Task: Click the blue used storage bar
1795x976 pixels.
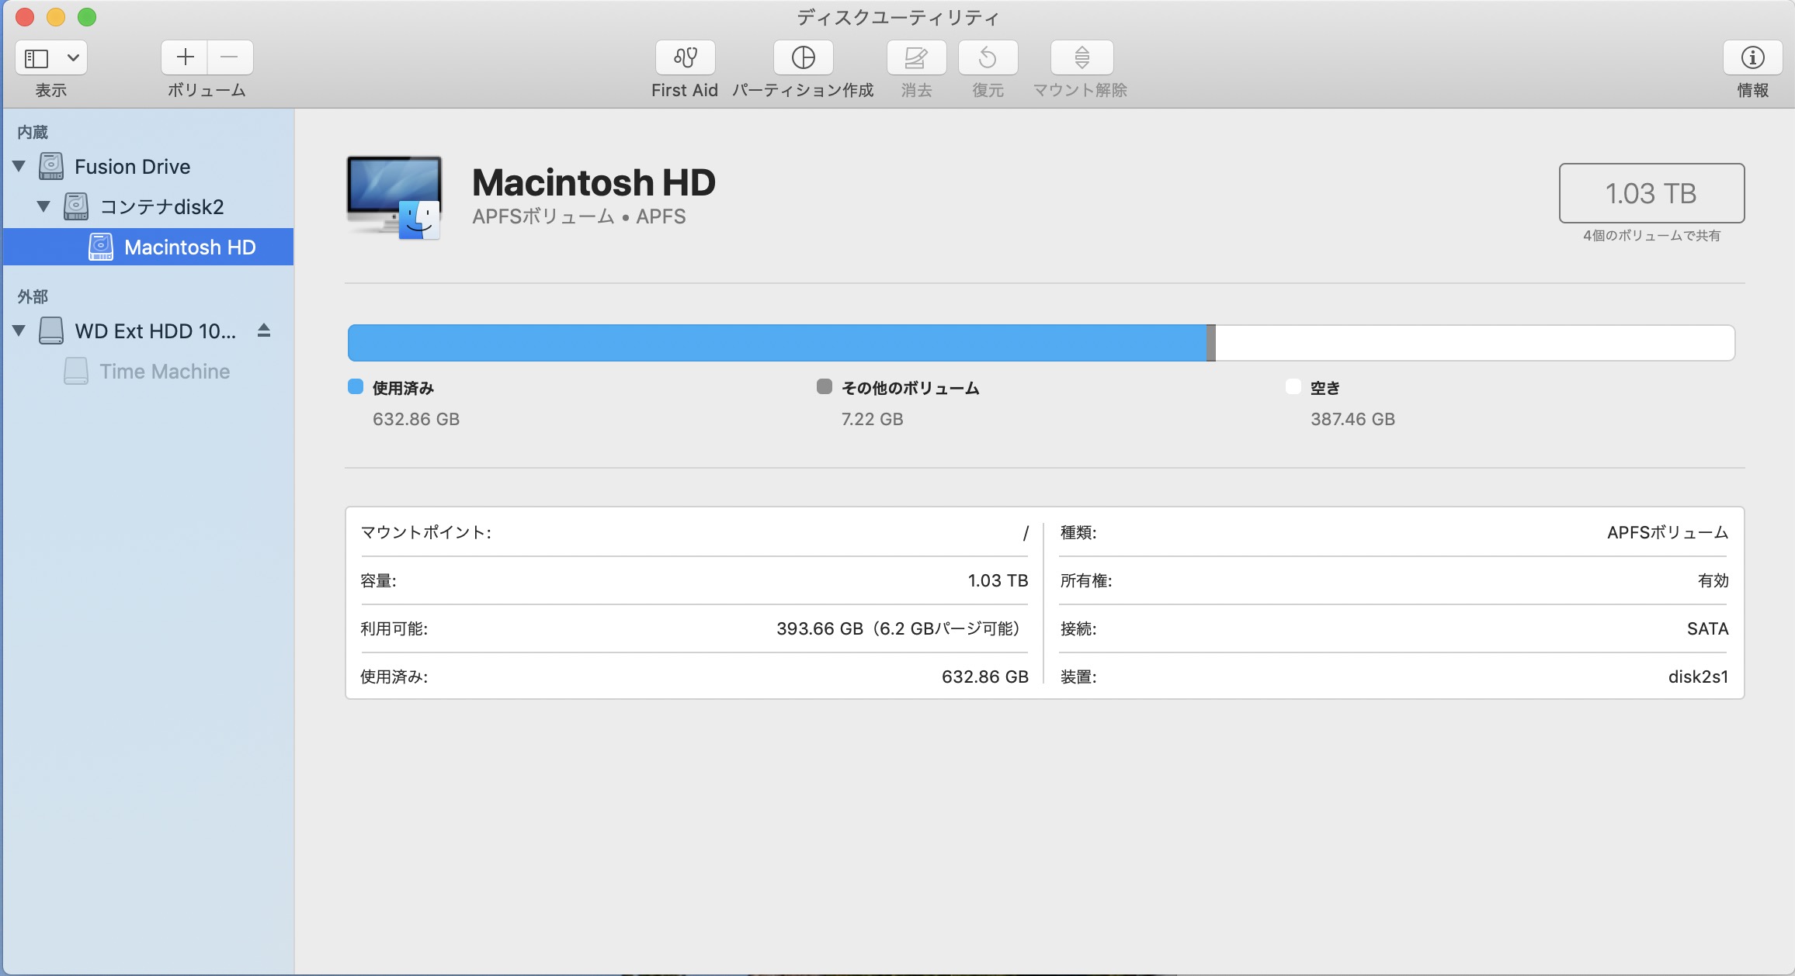Action: click(776, 343)
